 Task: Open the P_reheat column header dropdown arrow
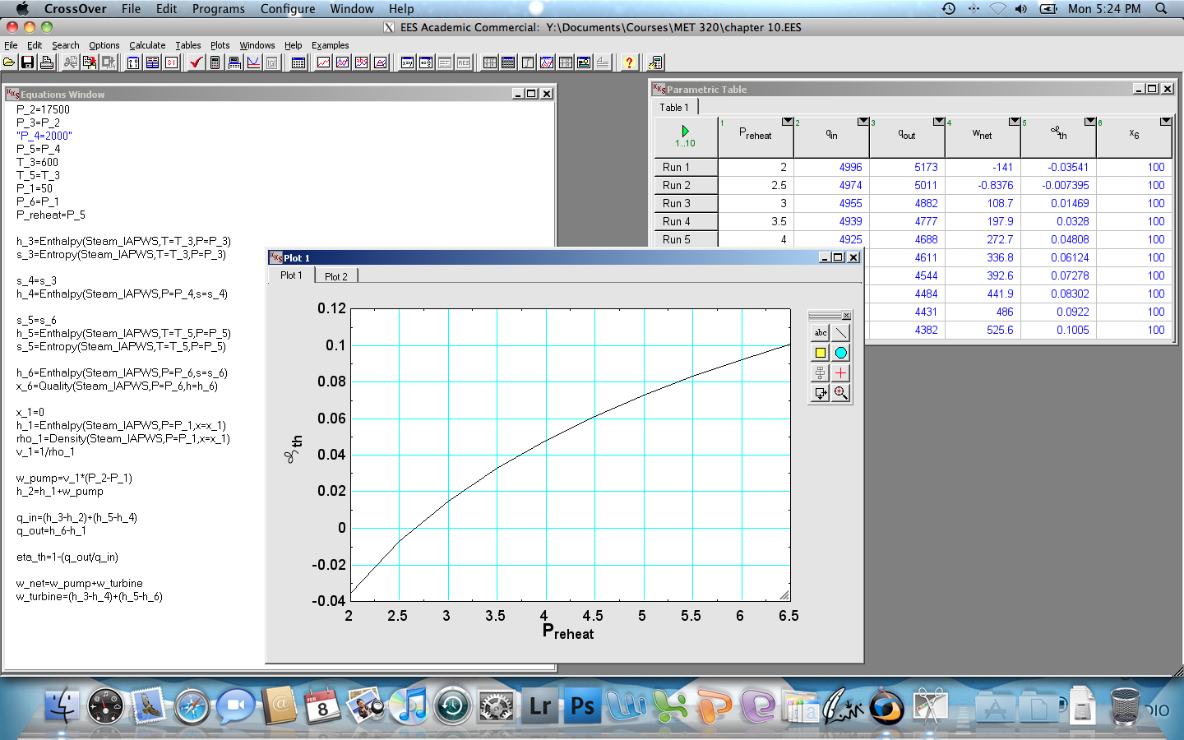(x=787, y=122)
